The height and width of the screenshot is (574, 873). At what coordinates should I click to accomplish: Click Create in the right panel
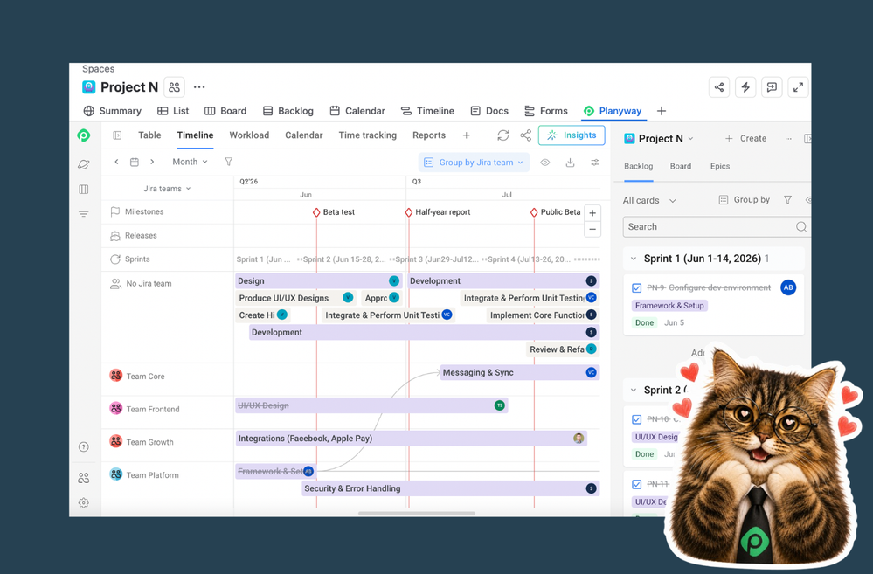[x=745, y=139]
